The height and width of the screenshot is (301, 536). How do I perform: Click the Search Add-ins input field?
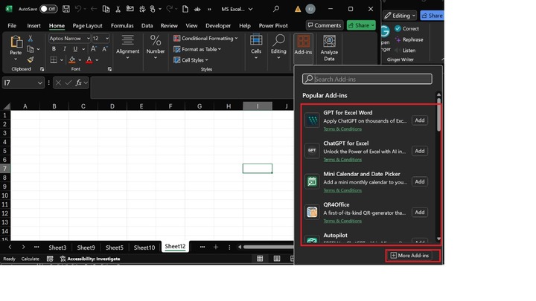[x=367, y=79]
